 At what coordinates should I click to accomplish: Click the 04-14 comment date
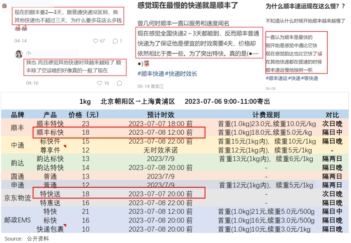point(20,41)
